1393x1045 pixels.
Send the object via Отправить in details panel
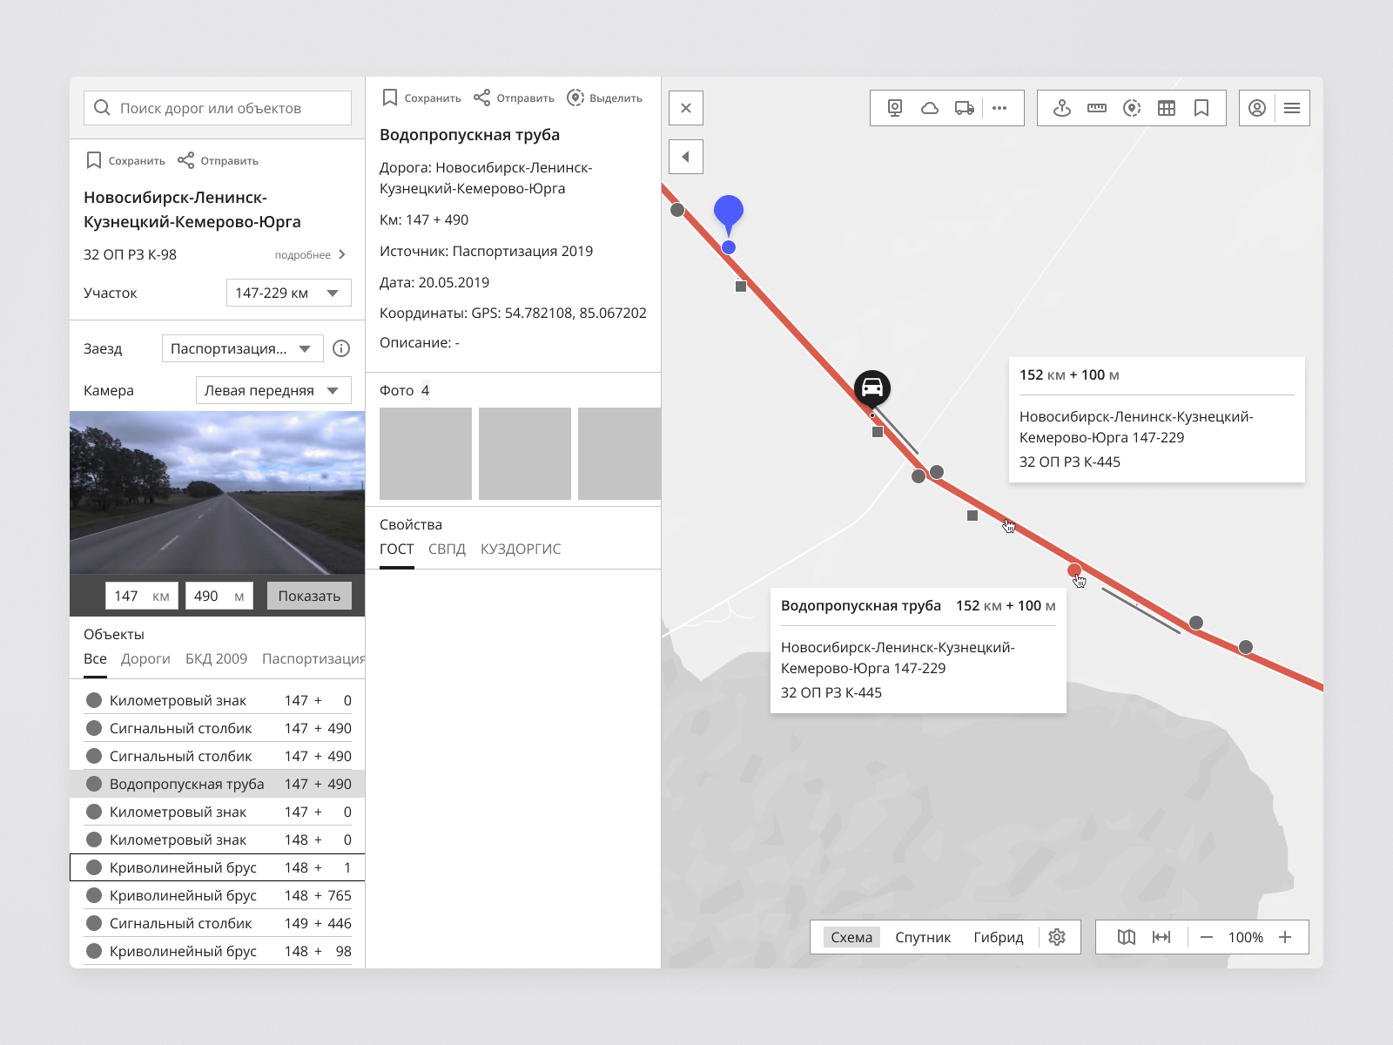pos(514,98)
